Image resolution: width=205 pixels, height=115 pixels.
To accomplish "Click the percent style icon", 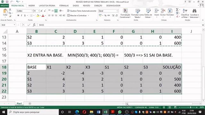I will point(105,15).
